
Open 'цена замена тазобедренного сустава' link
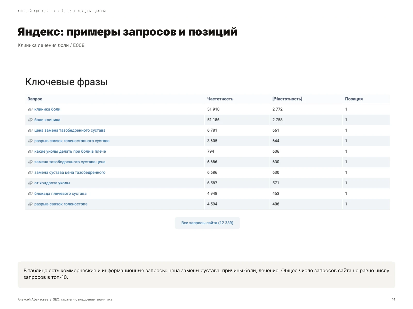point(70,130)
